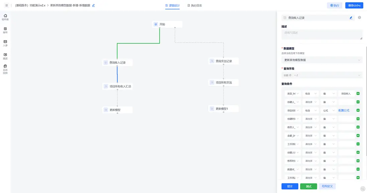Open the 日志回放 log replay panel
The height and width of the screenshot is (193, 367).
point(5,69)
